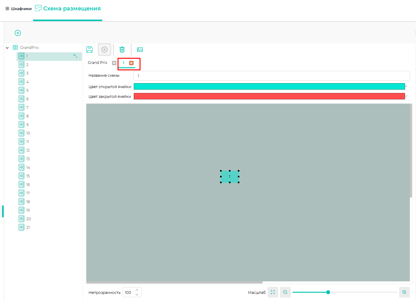Click the cancel circle-x toolbar button
This screenshot has width=416, height=304.
[104, 50]
